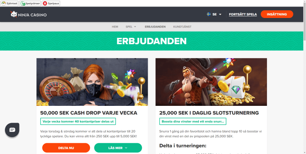Open the Kundtjänst menu item

[182, 27]
